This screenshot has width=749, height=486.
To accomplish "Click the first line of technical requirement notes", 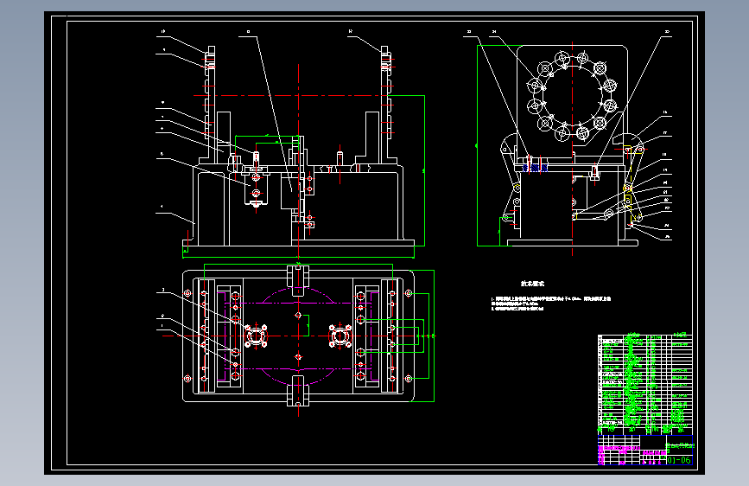I will (551, 299).
